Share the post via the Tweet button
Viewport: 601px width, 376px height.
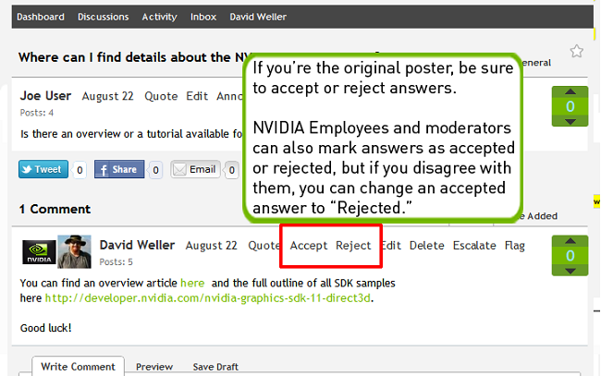(43, 169)
